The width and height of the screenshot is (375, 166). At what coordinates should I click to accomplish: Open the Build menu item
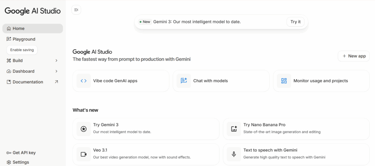tap(33, 61)
